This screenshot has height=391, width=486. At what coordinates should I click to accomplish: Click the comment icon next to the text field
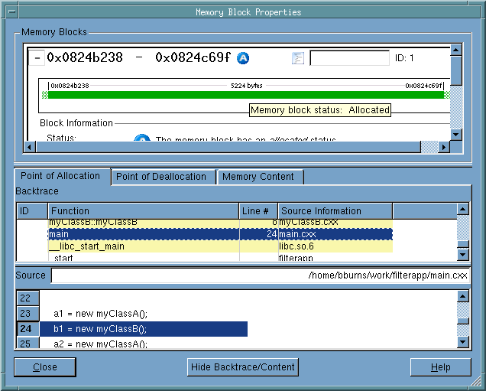(x=298, y=58)
